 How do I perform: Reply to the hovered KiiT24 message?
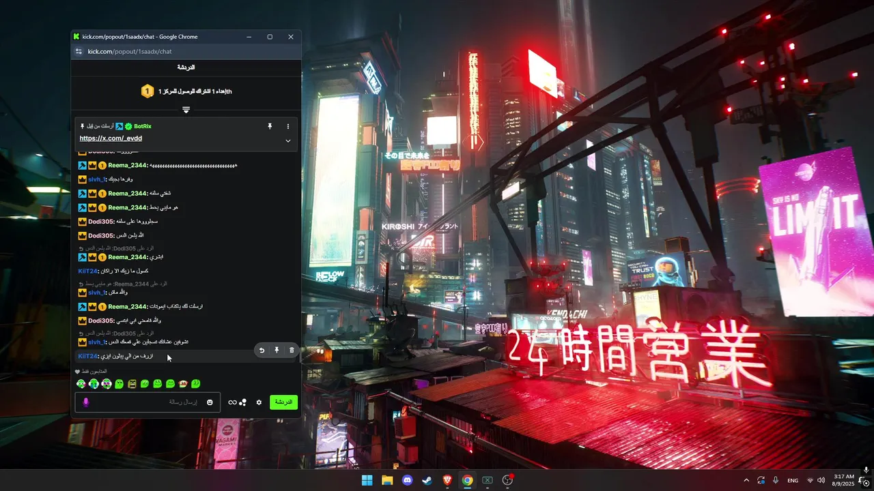pyautogui.click(x=262, y=351)
